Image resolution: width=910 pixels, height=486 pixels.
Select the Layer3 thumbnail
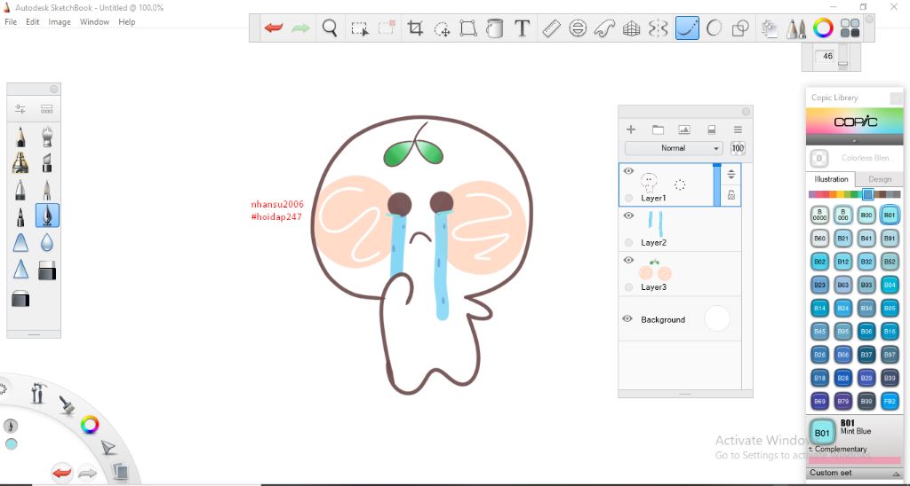(655, 270)
